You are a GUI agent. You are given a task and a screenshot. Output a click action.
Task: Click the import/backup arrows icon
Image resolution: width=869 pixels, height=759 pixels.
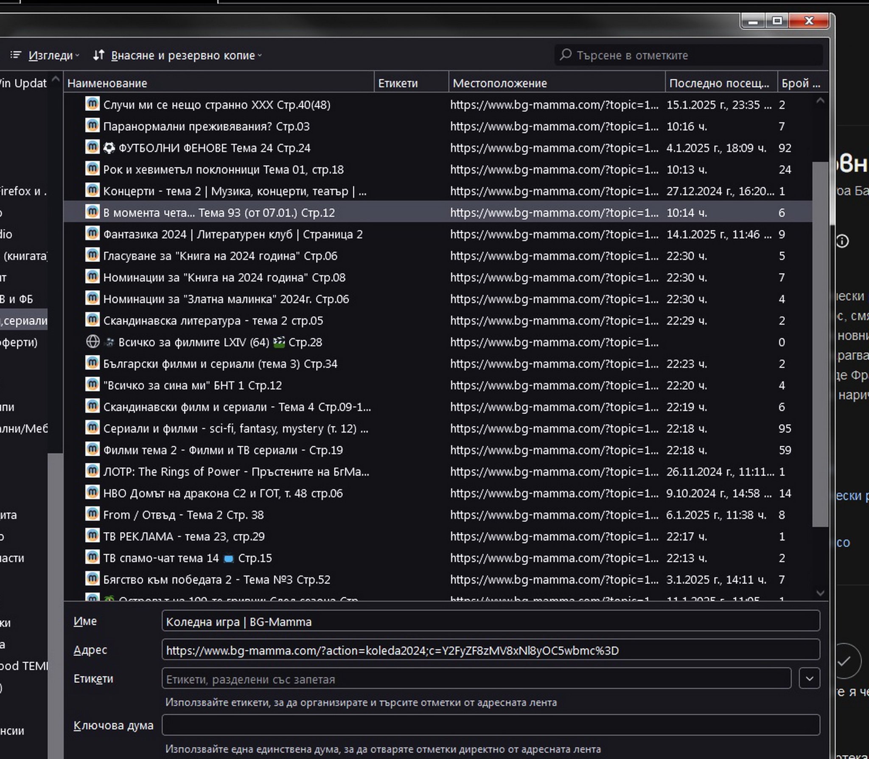pyautogui.click(x=98, y=55)
